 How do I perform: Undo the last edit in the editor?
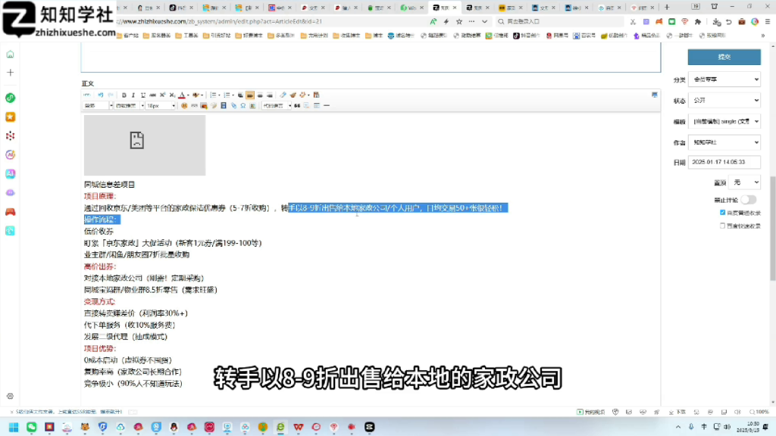[100, 94]
